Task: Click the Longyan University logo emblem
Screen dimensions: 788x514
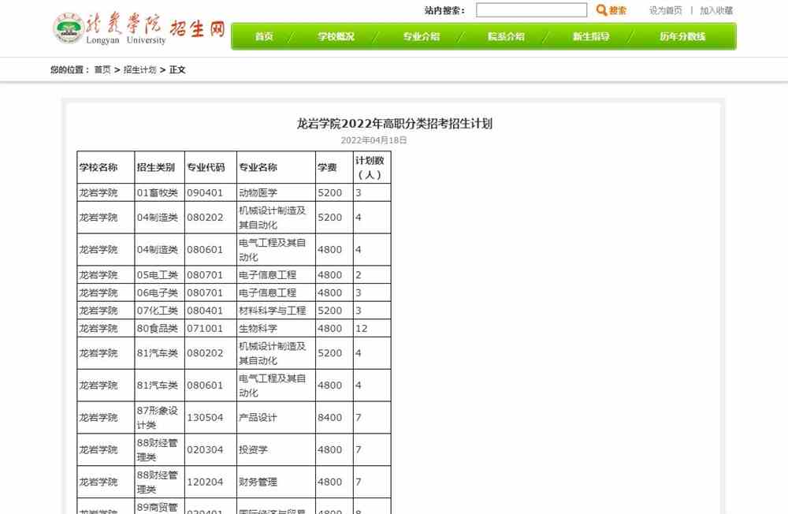Action: tap(69, 28)
